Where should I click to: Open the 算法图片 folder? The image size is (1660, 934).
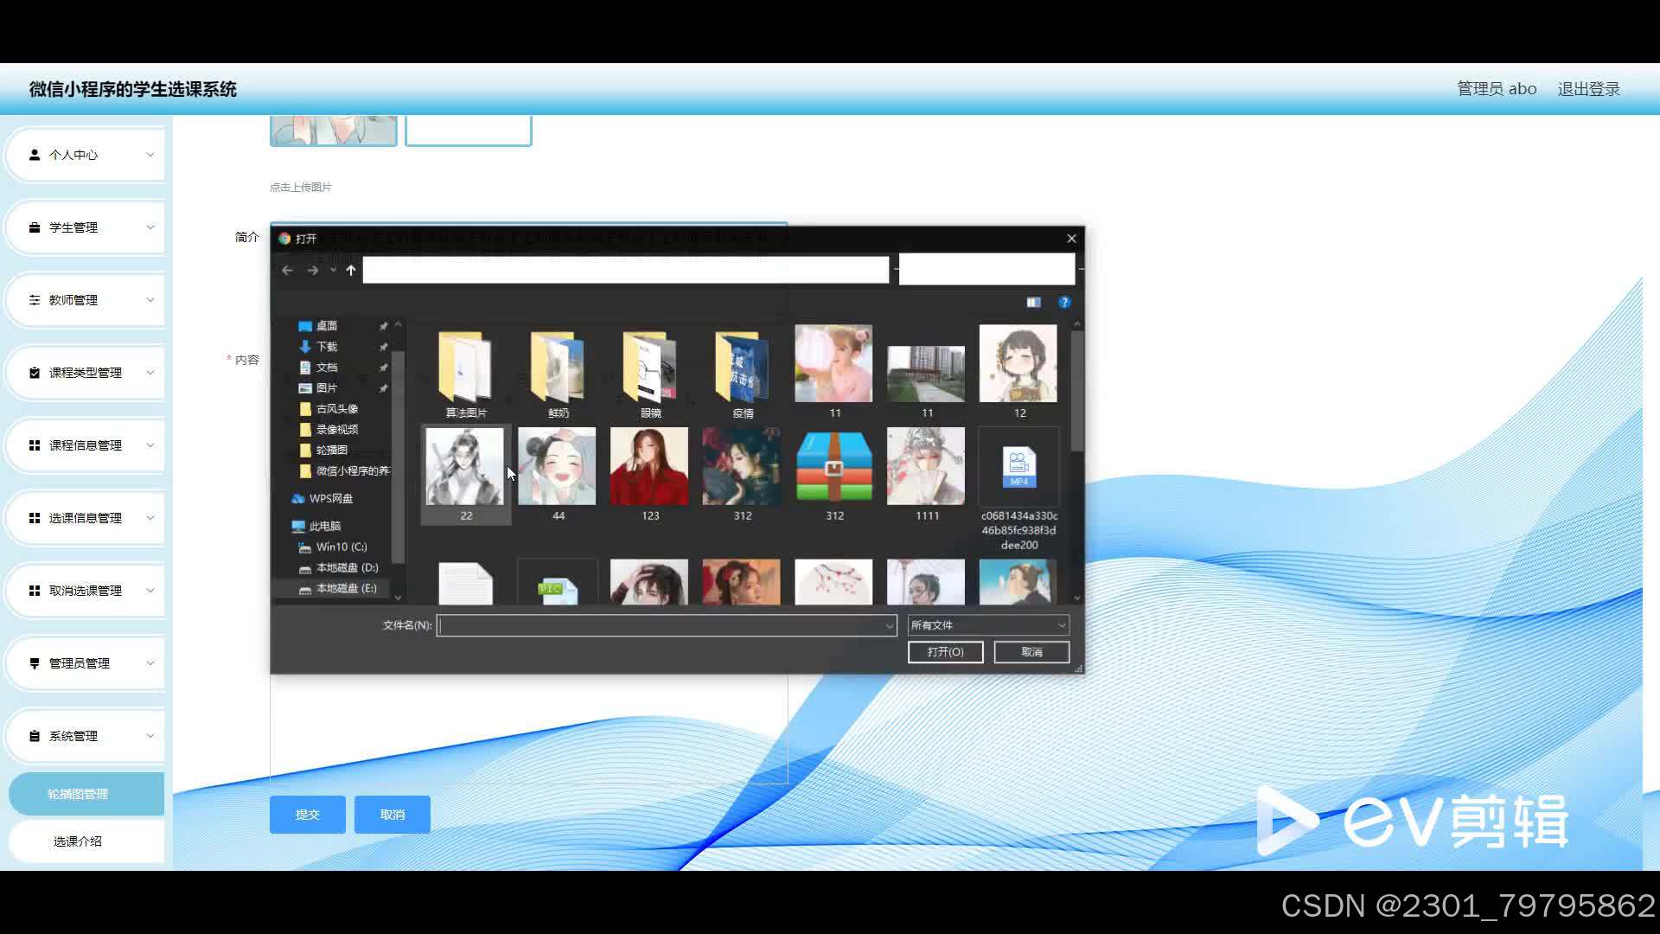pos(466,367)
